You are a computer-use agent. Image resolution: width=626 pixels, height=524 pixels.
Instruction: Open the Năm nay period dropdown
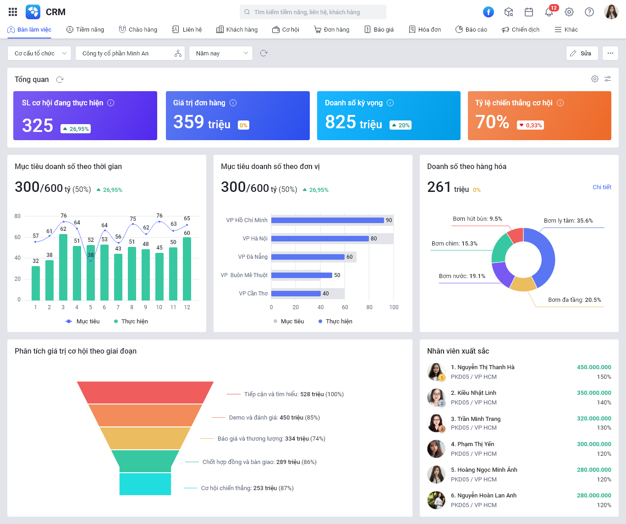click(x=221, y=53)
